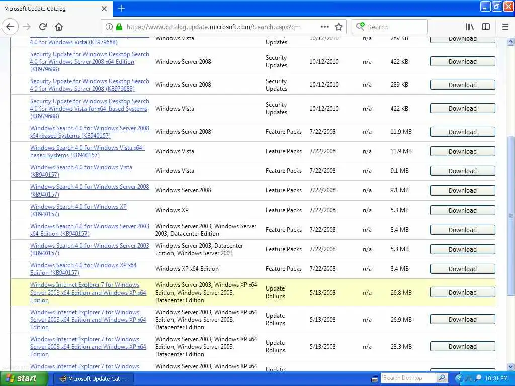Image resolution: width=515 pixels, height=386 pixels.
Task: Open Internet Explorer 7 link in the 28.3 MB row
Action: [x=88, y=347]
